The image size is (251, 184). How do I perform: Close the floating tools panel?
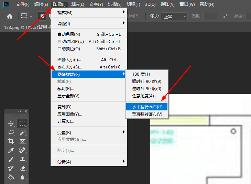(x=26, y=111)
